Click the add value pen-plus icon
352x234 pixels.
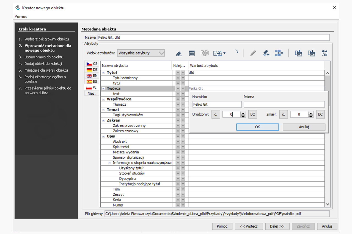point(266,53)
